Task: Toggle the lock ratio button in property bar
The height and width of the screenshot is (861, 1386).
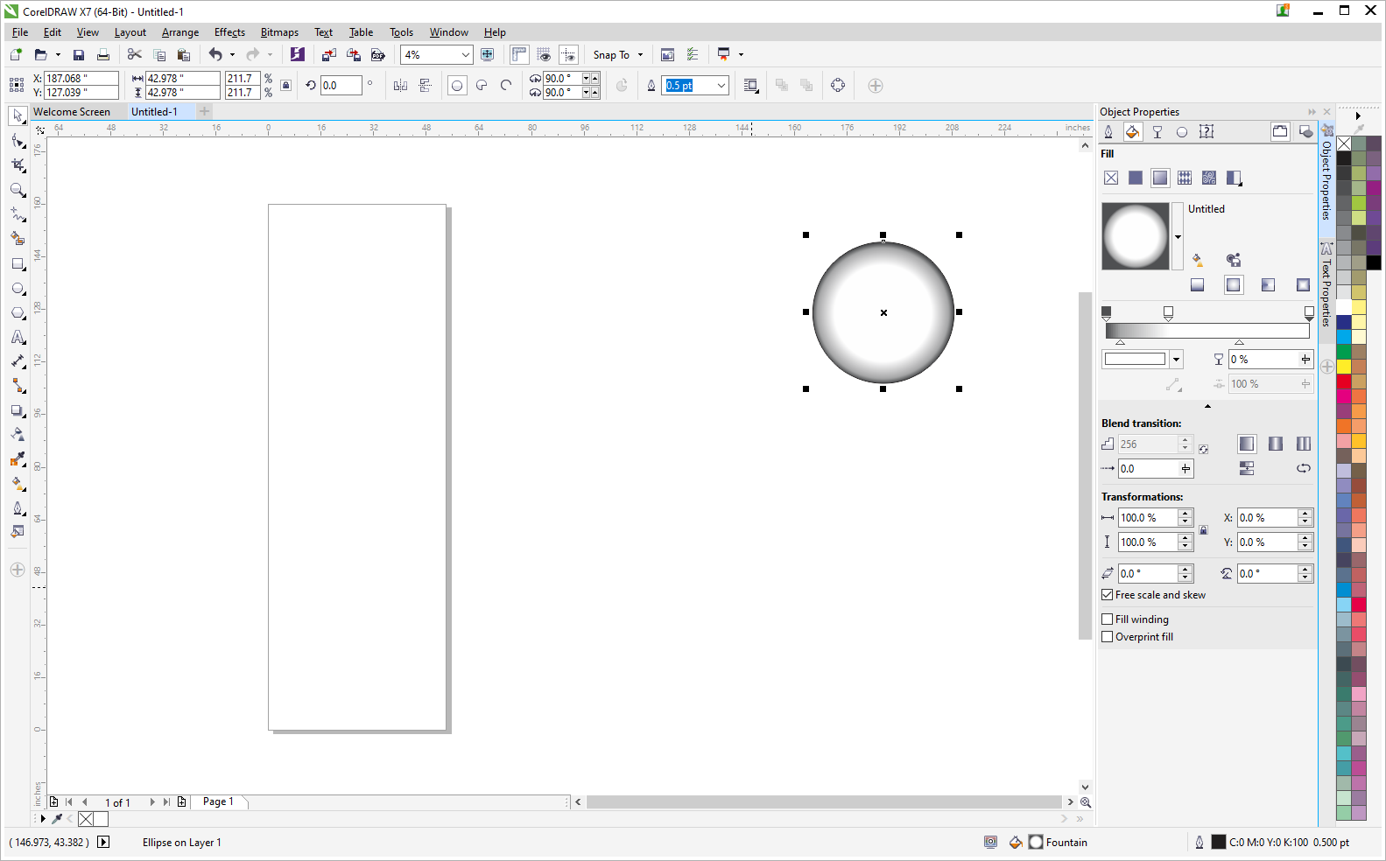Action: click(286, 86)
